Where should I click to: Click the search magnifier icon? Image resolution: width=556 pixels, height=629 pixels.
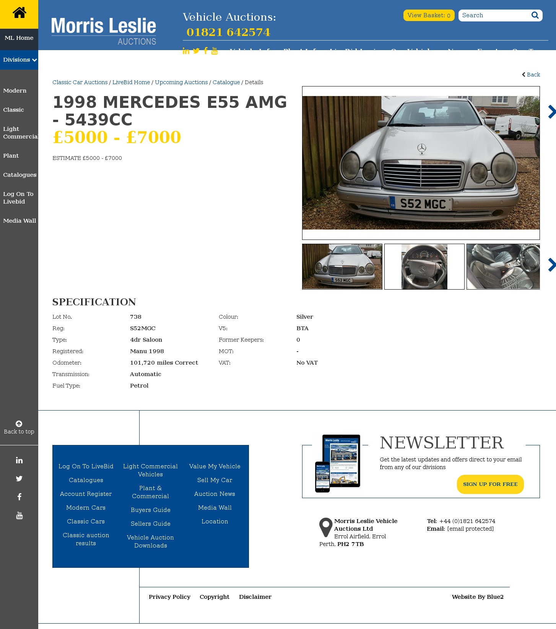[535, 15]
